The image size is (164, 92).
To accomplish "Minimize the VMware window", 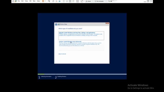I will (x=145, y=2).
